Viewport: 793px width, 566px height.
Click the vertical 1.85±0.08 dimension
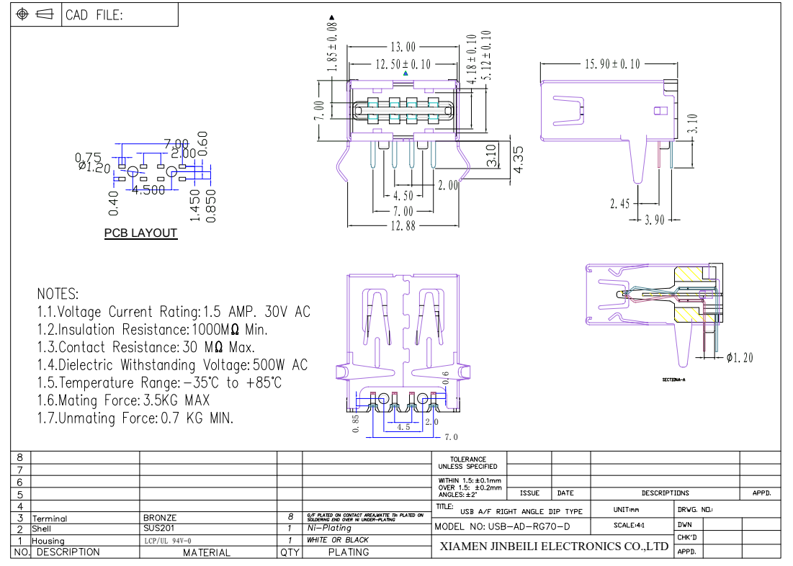click(332, 47)
